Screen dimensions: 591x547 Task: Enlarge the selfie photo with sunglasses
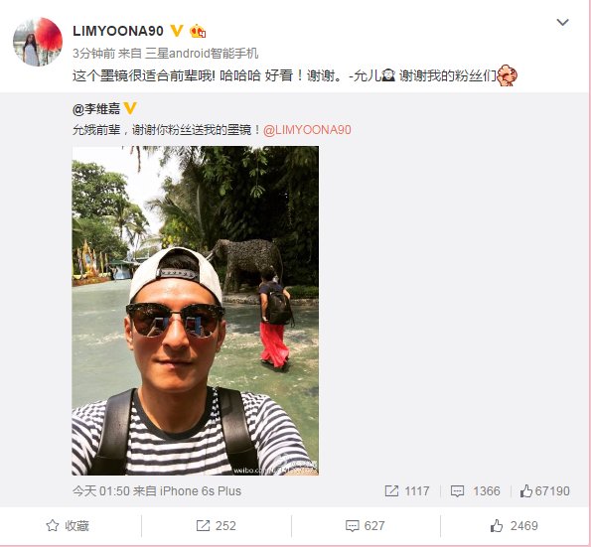196,311
